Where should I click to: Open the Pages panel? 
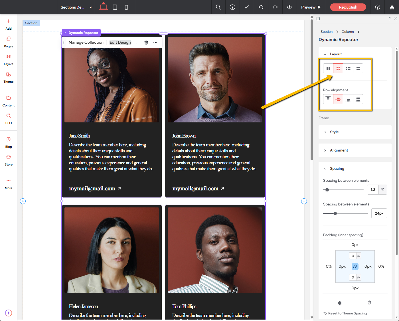point(9,42)
